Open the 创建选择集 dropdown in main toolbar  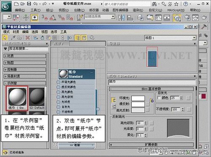pyautogui.click(x=100, y=17)
